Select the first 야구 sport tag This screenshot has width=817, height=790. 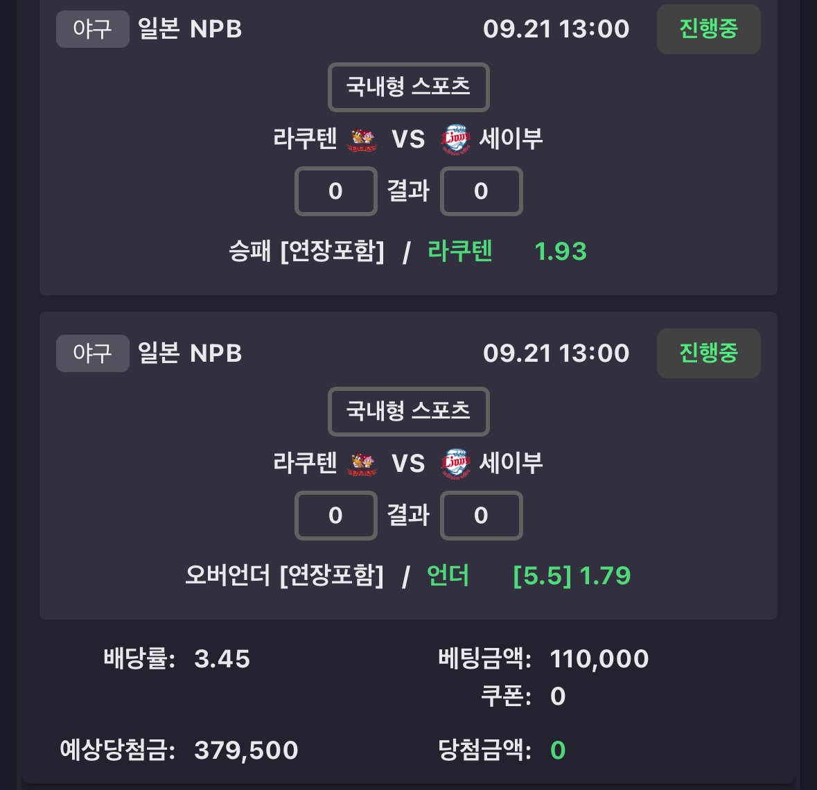[x=93, y=29]
